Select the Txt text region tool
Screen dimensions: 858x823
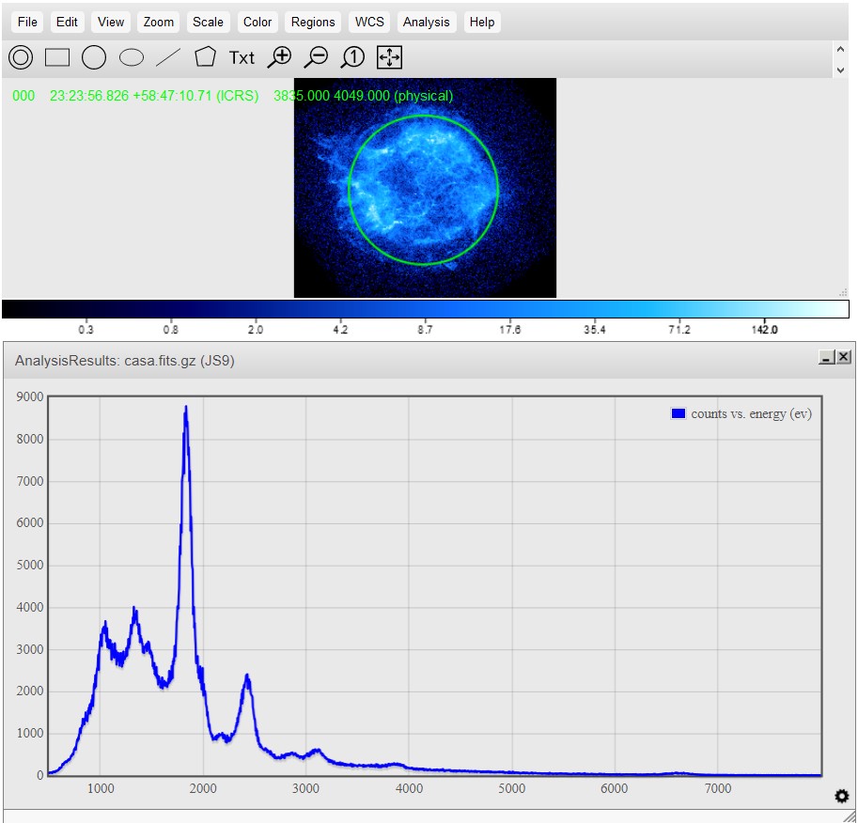(x=242, y=57)
